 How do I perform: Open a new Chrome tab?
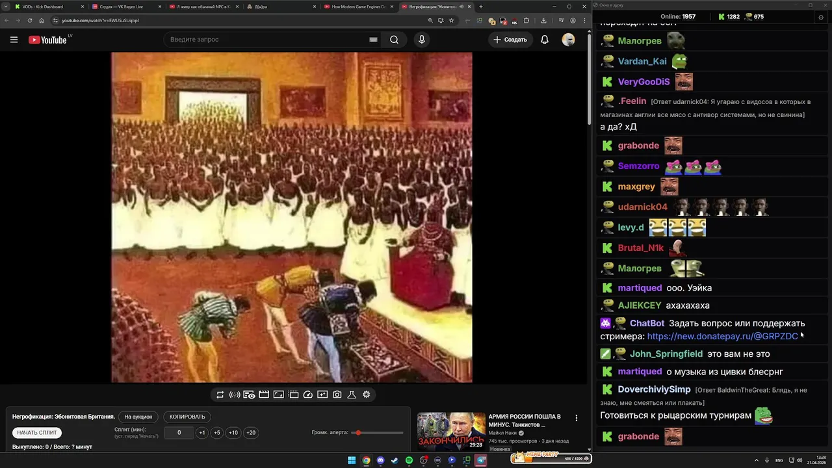point(480,6)
